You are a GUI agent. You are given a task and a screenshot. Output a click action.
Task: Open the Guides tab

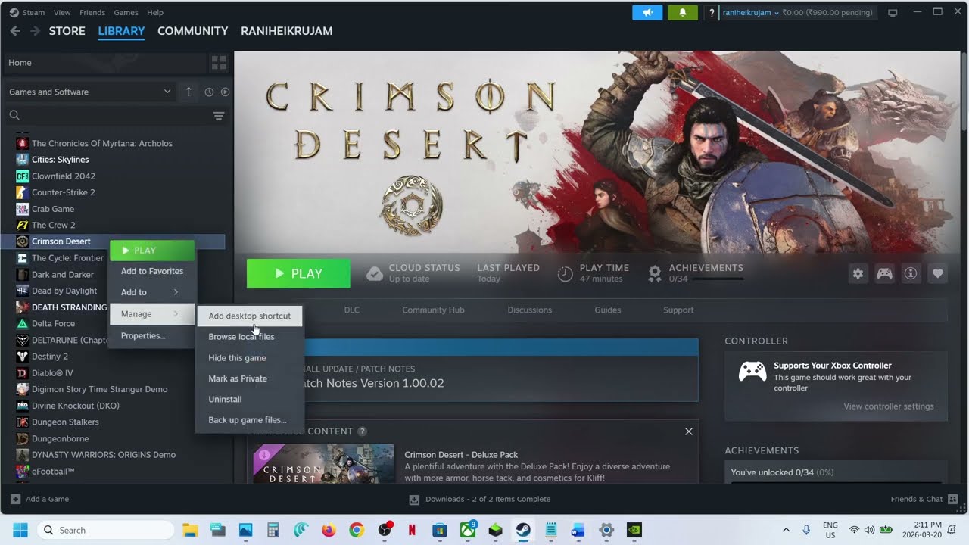pos(608,310)
